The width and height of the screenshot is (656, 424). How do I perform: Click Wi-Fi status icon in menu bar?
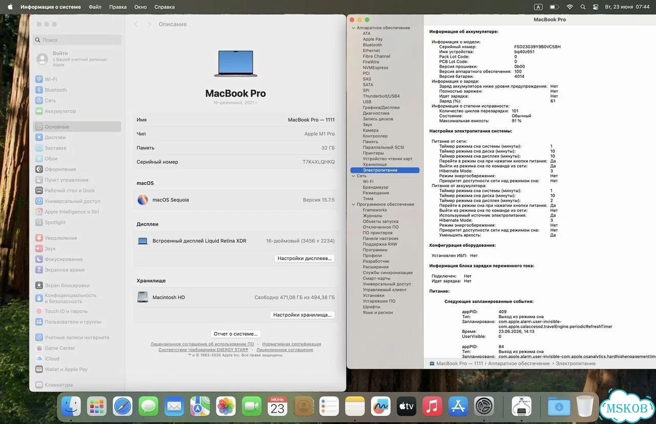tap(569, 7)
